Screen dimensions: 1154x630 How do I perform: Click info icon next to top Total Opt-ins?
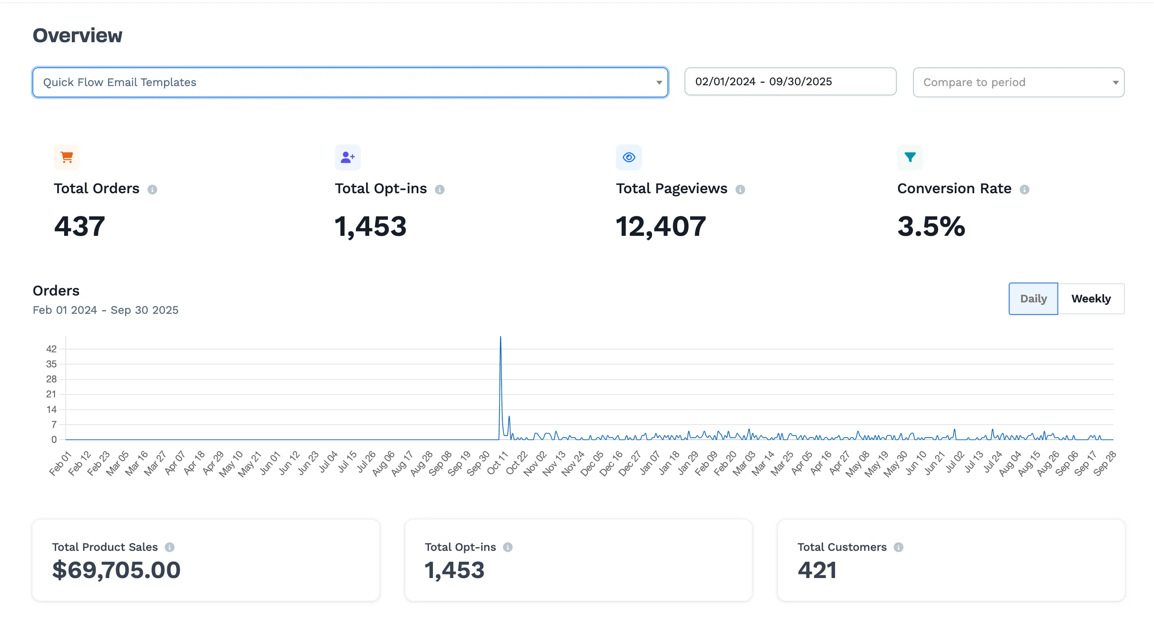coord(439,190)
